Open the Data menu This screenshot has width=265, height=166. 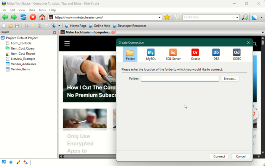pyautogui.click(x=32, y=10)
